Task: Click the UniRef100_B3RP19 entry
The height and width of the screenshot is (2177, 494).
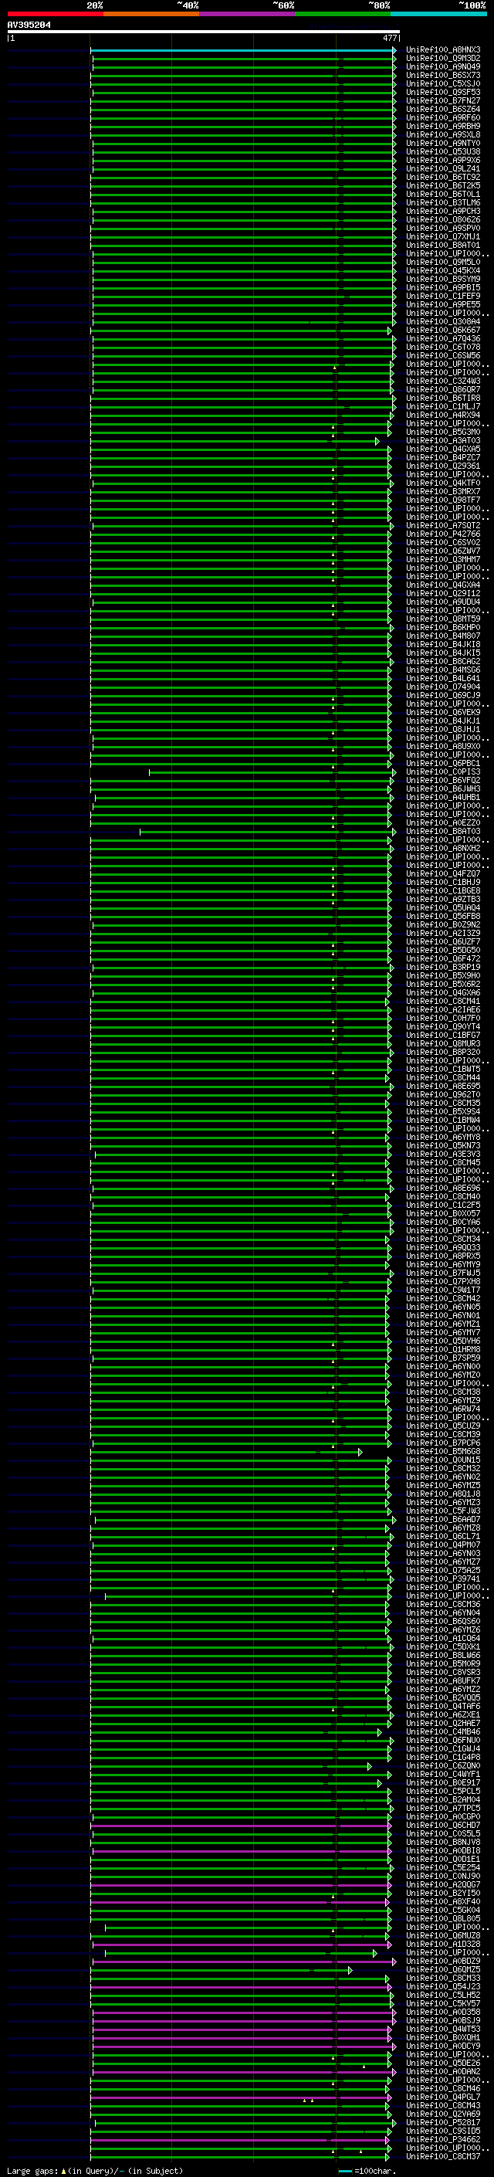Action: (x=443, y=967)
